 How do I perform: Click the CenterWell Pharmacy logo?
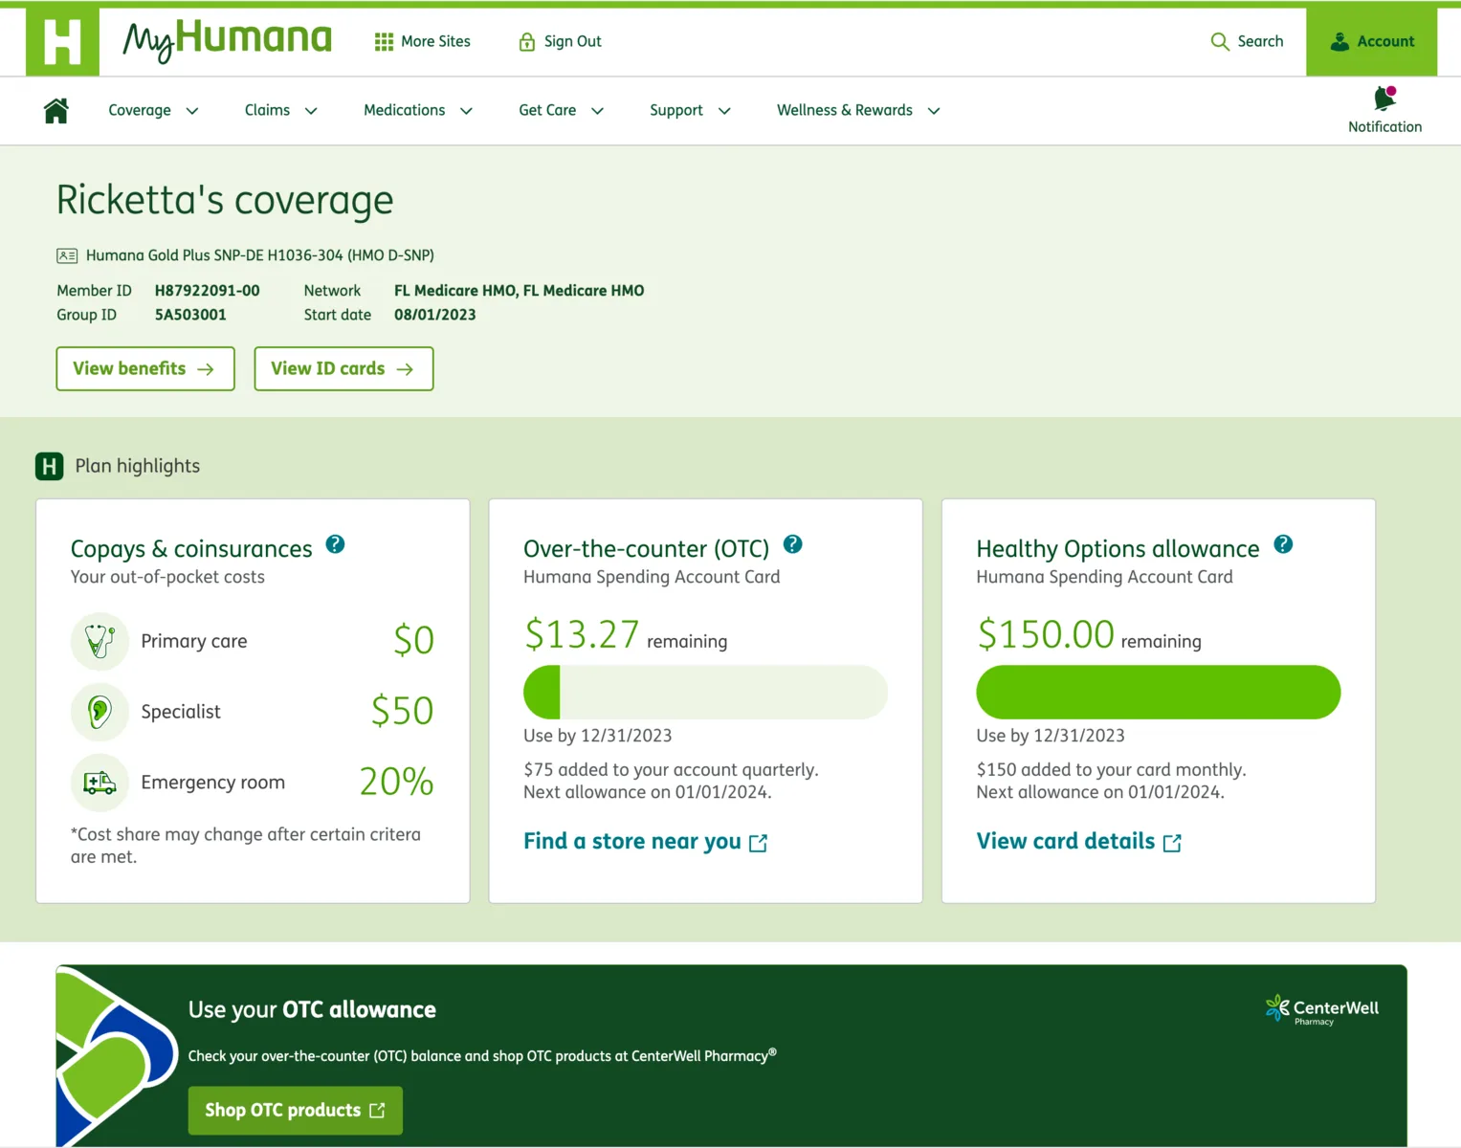pyautogui.click(x=1321, y=1009)
